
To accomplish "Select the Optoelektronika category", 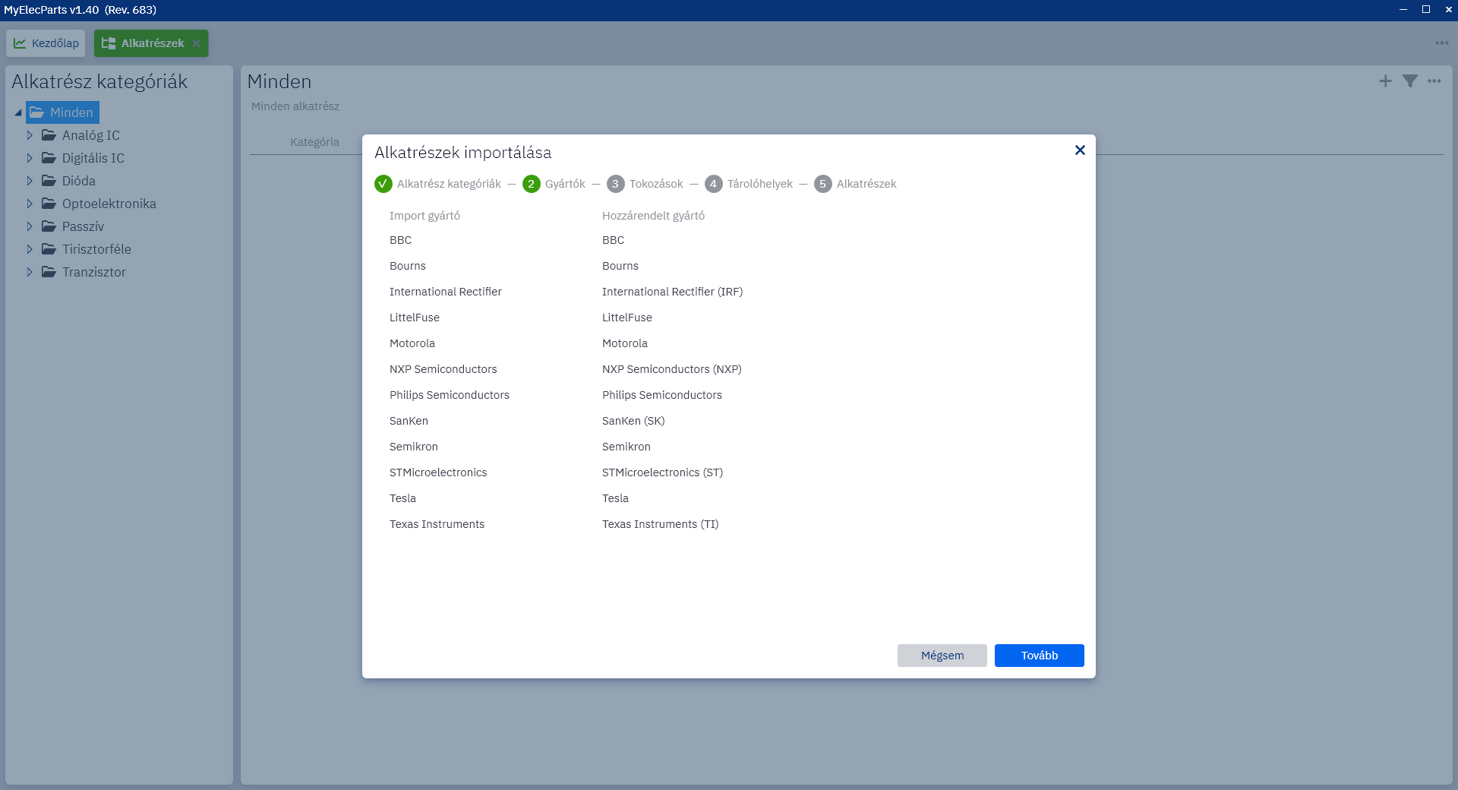I will (99, 204).
